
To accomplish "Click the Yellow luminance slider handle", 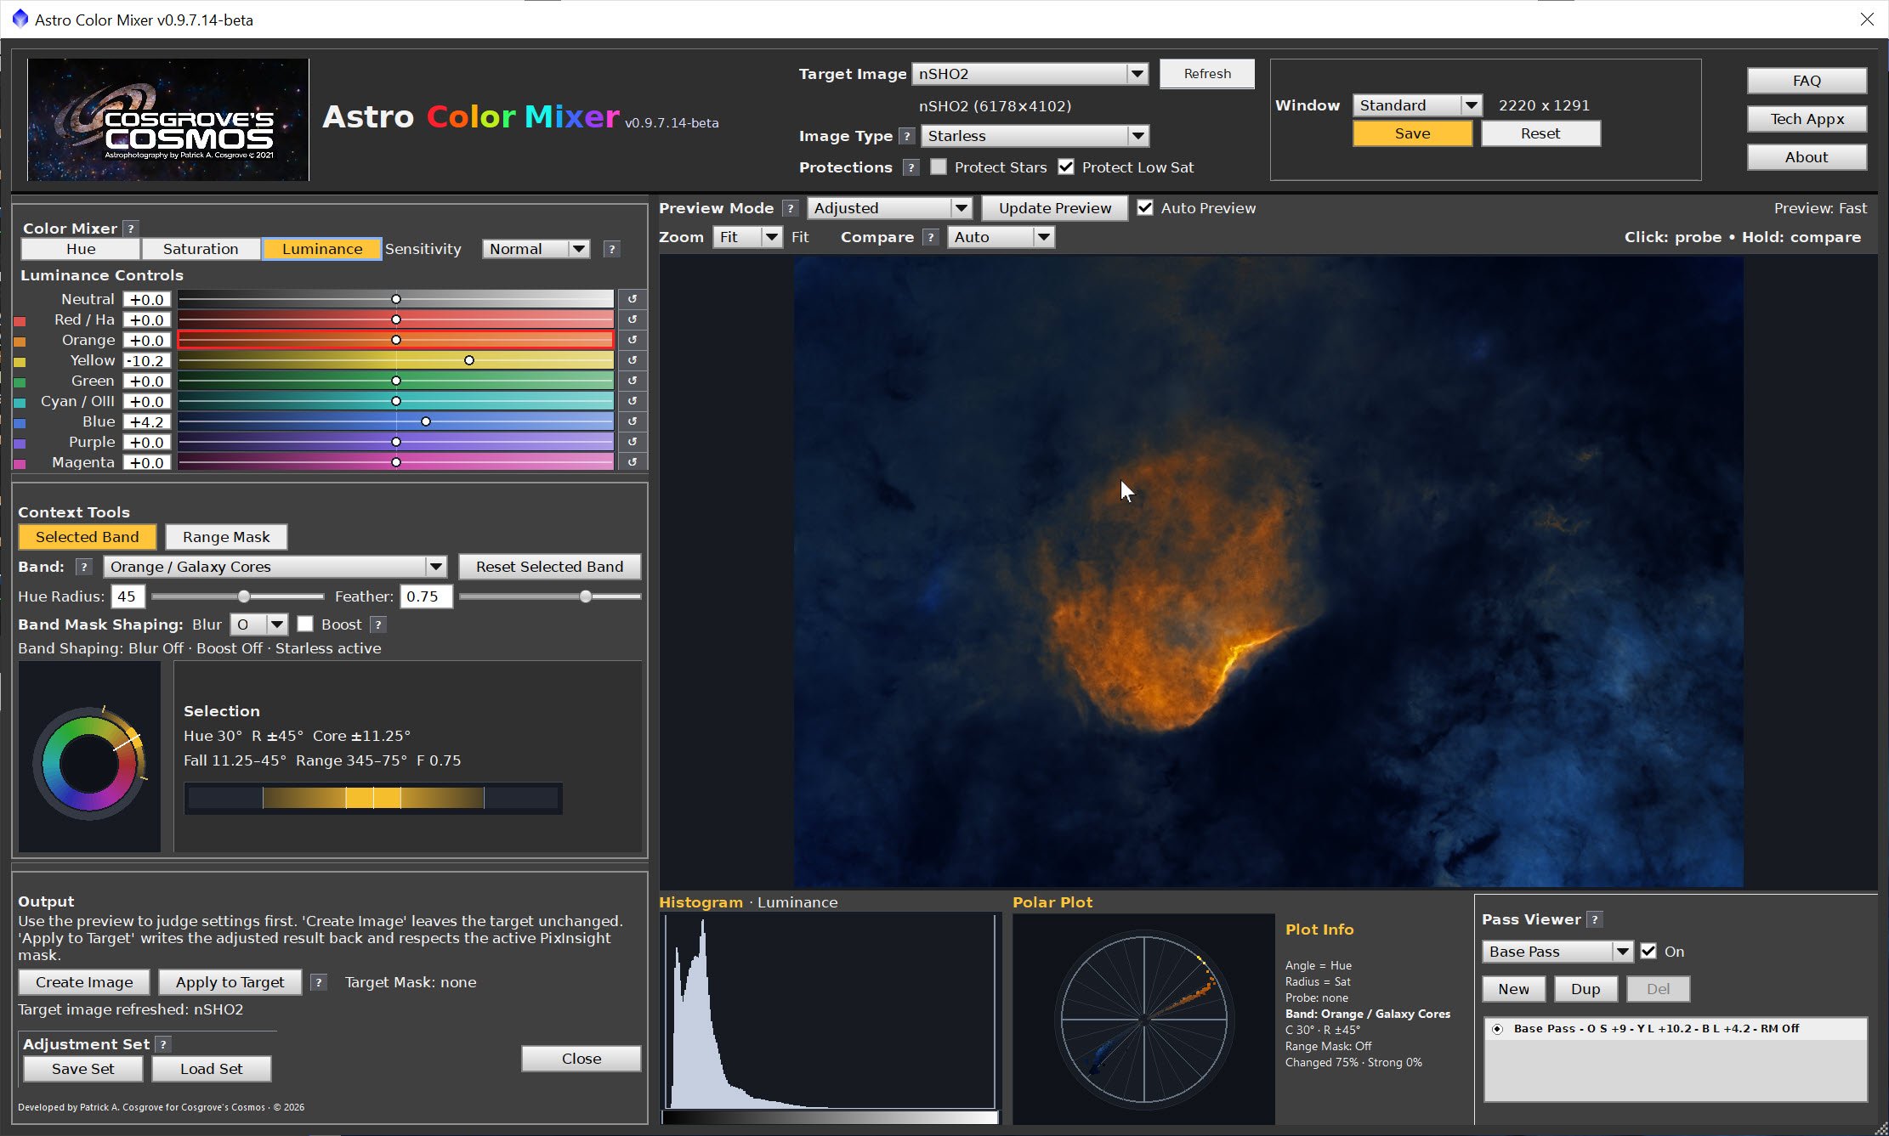I will point(469,360).
